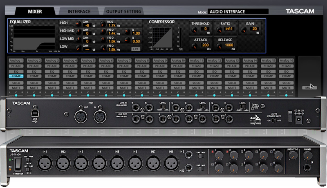327x188 pixels.
Task: SOLO the Analog 11 channel
Action: click(x=196, y=83)
